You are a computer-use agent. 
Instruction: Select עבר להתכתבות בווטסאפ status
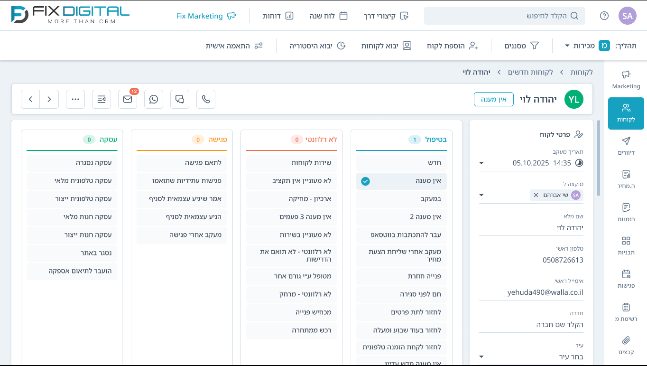401,235
